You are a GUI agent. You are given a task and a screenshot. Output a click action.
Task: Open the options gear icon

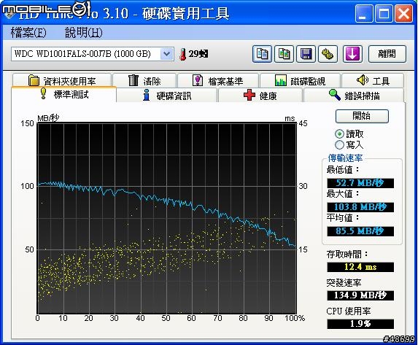[x=328, y=54]
